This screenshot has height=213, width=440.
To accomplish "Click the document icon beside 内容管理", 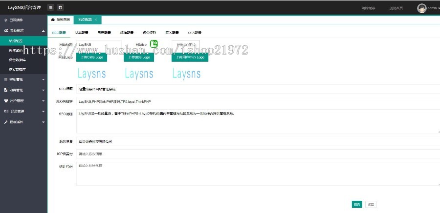I will click(6, 90).
